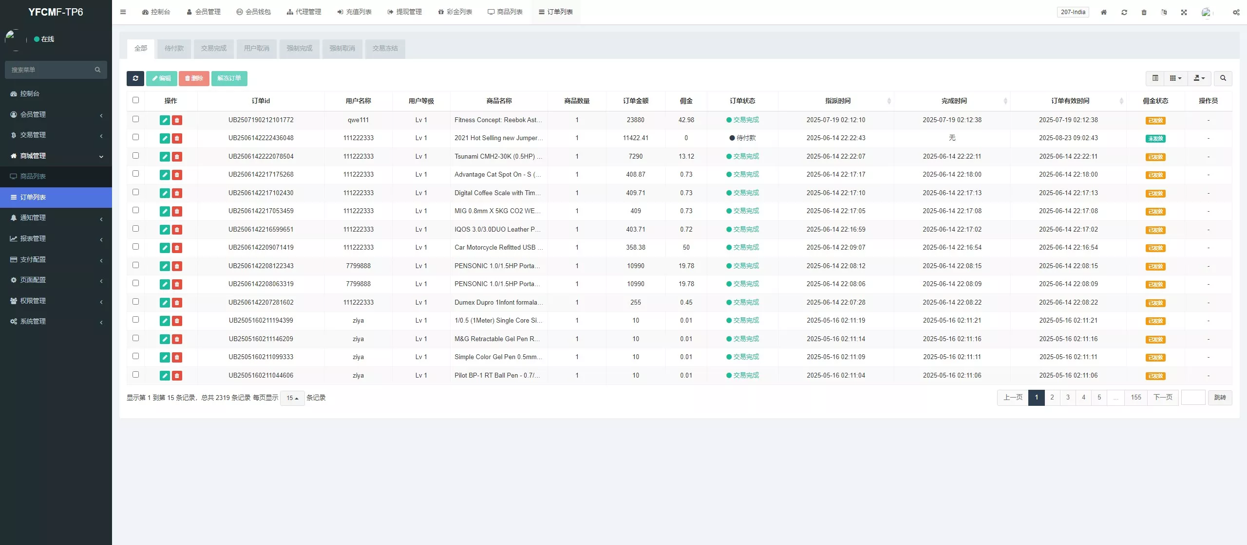Select all orders with header checkbox
Screen dimensions: 1247x545
point(136,100)
